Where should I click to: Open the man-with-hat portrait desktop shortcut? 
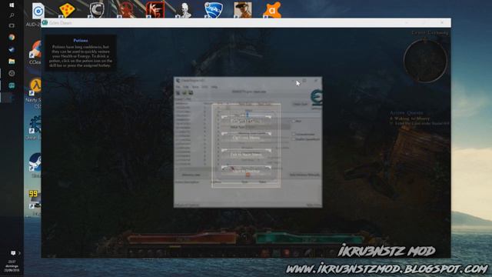pyautogui.click(x=243, y=10)
